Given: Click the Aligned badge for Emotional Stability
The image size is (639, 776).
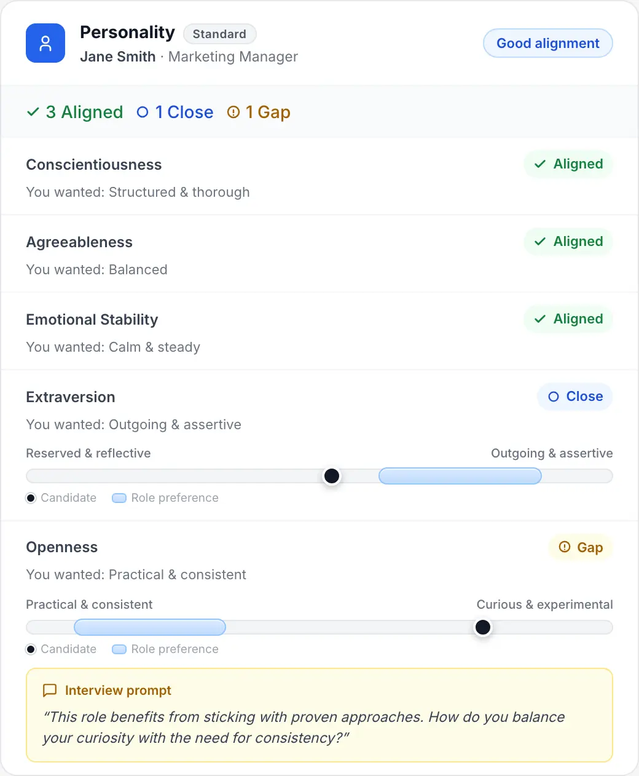Looking at the screenshot, I should 568,319.
